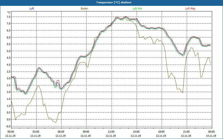Click the '21:00' time axis label
Screen dimensions: 223x139
coord(186,132)
